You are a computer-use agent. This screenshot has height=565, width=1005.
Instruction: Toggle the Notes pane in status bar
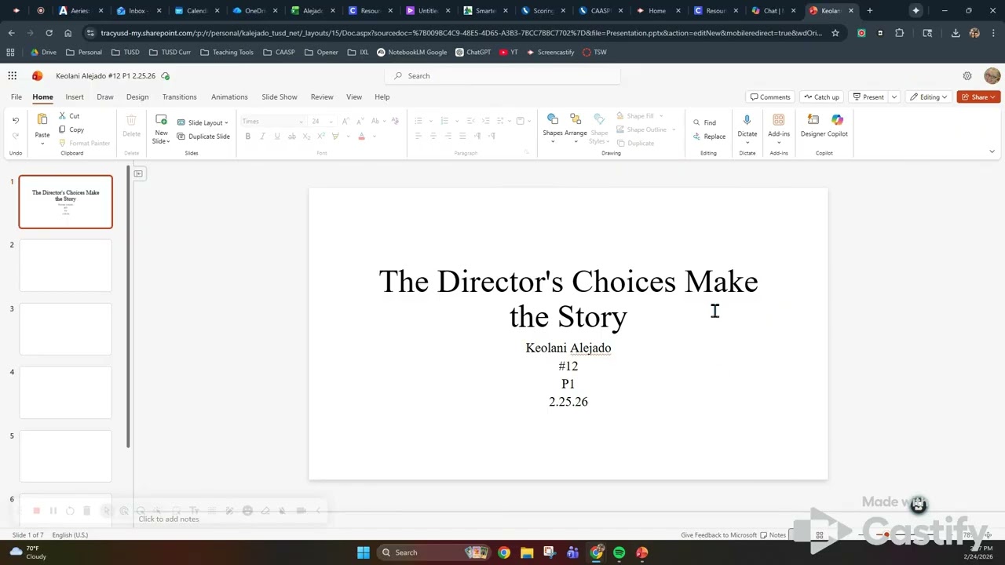pyautogui.click(x=773, y=535)
